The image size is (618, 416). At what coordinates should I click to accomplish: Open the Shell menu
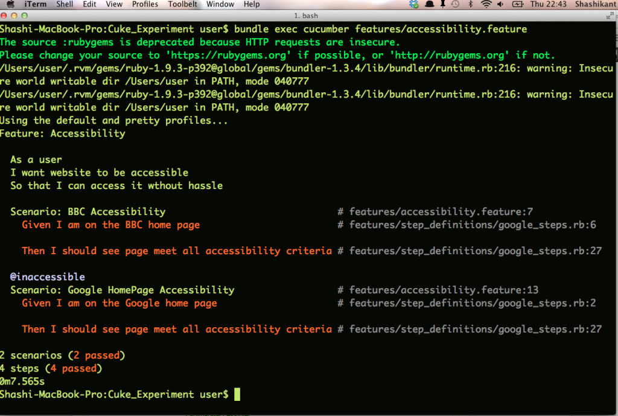65,4
